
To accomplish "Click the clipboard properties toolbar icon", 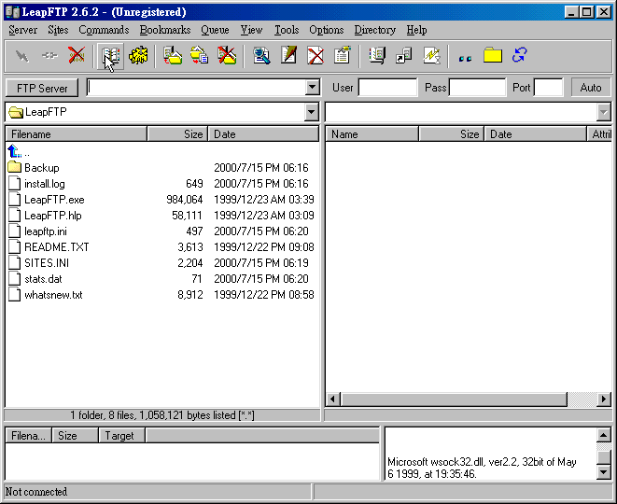I will point(343,55).
